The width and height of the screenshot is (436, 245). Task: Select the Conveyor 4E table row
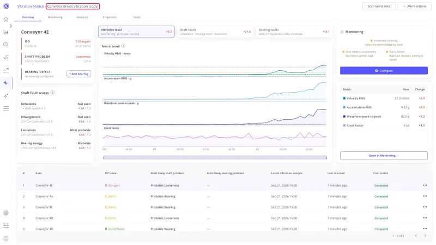tap(224, 185)
